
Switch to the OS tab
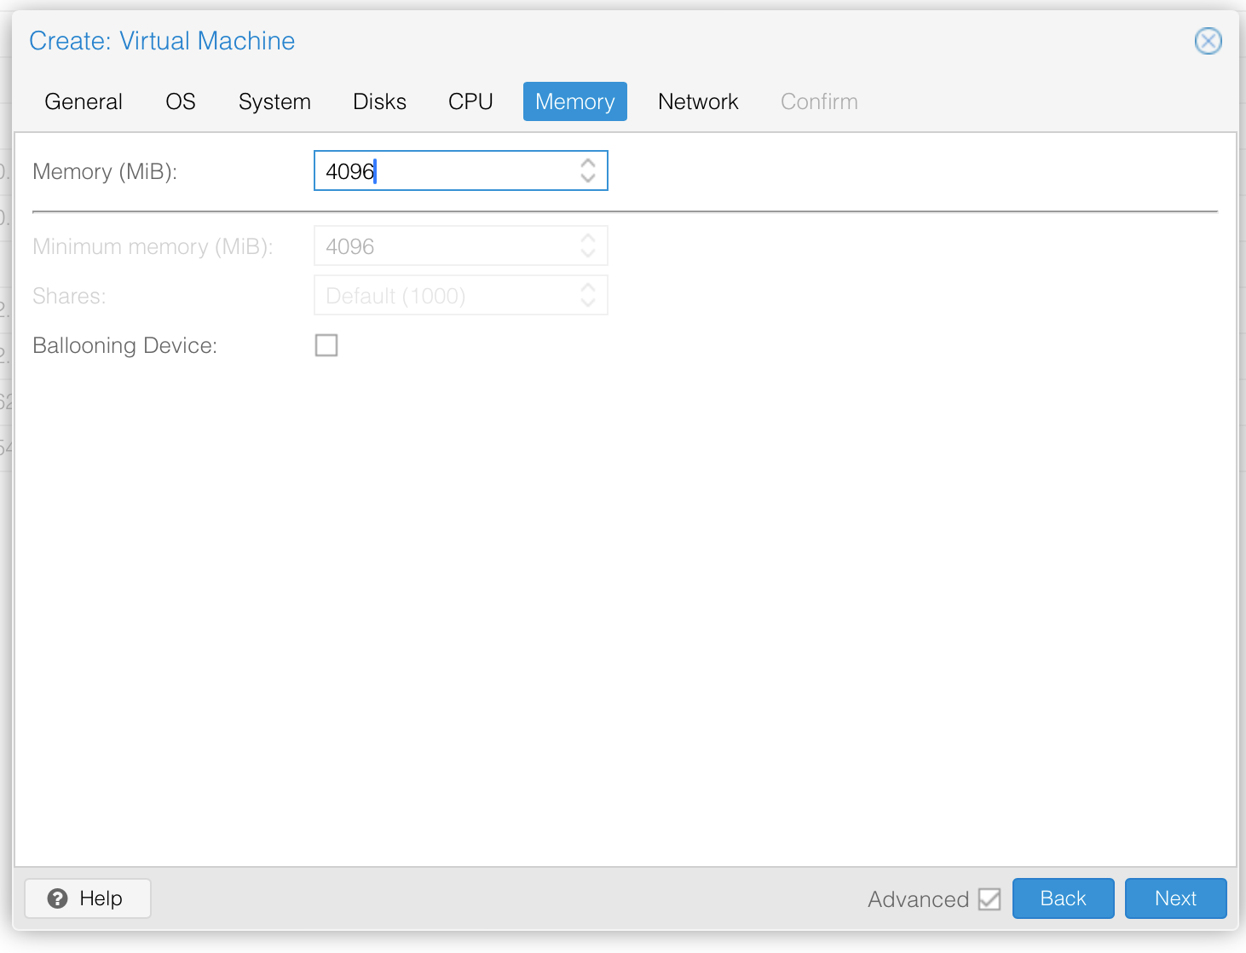[x=181, y=101]
